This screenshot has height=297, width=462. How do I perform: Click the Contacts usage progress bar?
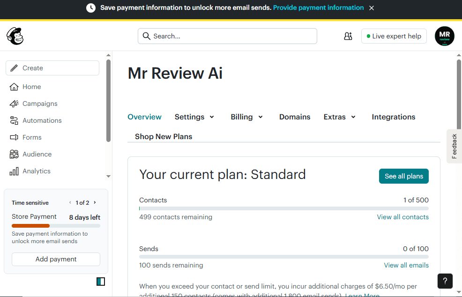click(x=284, y=208)
